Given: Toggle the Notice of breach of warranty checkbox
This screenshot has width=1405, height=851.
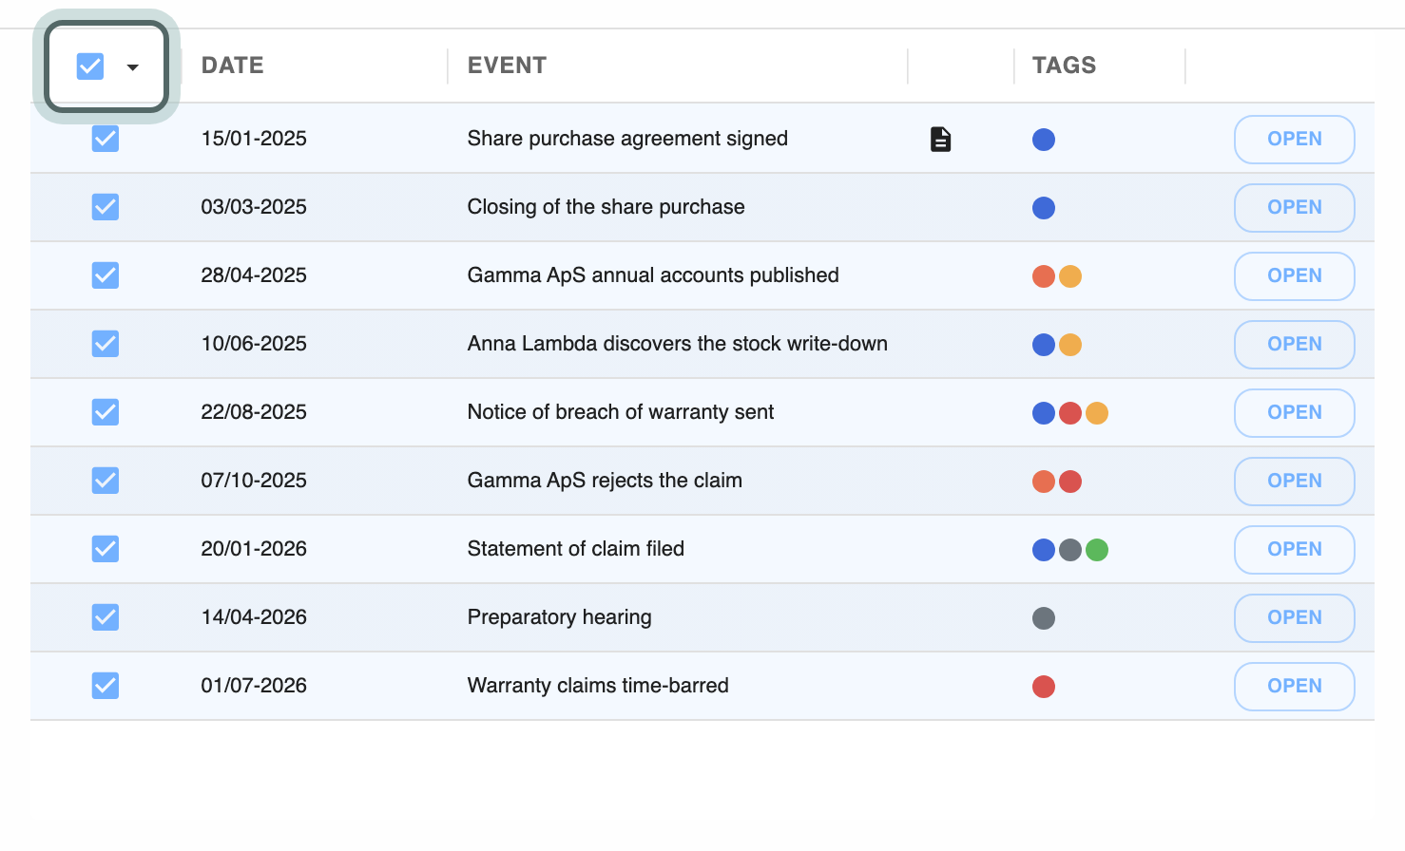Looking at the screenshot, I should click(106, 412).
